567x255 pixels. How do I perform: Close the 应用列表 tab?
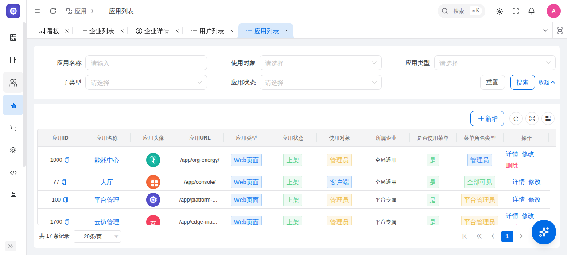click(x=287, y=31)
